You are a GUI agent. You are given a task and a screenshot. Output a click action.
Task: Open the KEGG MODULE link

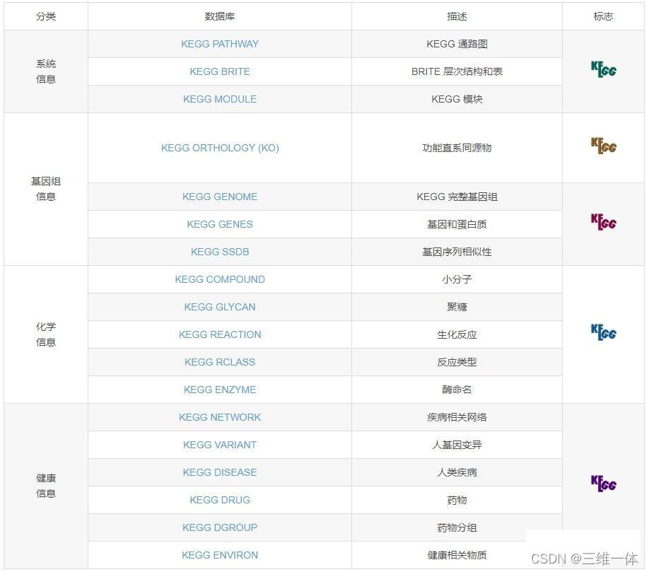220,99
